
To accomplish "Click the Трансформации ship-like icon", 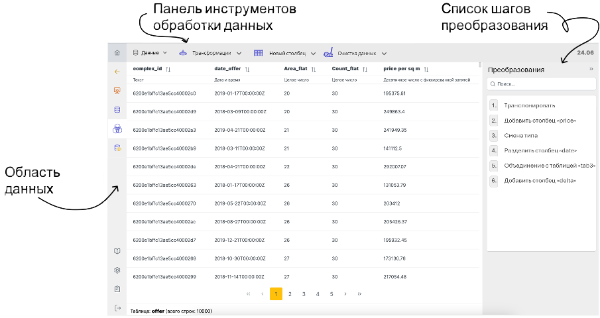I will [183, 53].
